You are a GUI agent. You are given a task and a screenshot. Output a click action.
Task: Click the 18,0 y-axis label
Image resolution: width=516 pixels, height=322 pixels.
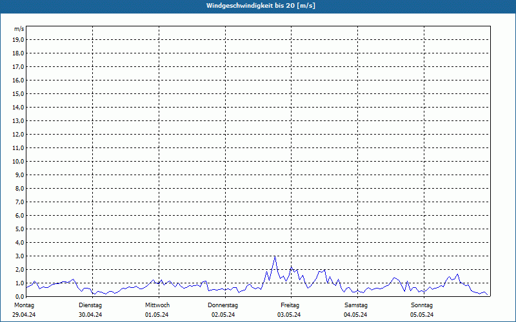pos(19,53)
